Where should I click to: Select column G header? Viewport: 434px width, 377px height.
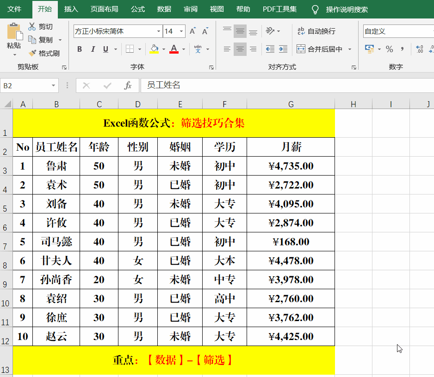coord(291,104)
